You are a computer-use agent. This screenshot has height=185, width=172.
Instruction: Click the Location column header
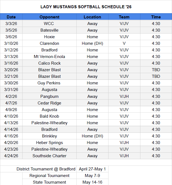[92, 17]
